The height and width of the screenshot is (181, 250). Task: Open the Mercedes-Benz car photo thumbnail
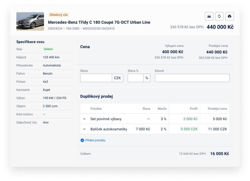pyautogui.click(x=30, y=21)
